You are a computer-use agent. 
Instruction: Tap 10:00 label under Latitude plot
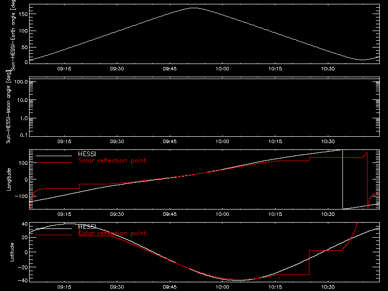click(223, 287)
